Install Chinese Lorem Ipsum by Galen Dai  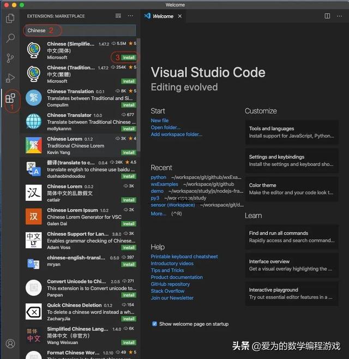(128, 224)
